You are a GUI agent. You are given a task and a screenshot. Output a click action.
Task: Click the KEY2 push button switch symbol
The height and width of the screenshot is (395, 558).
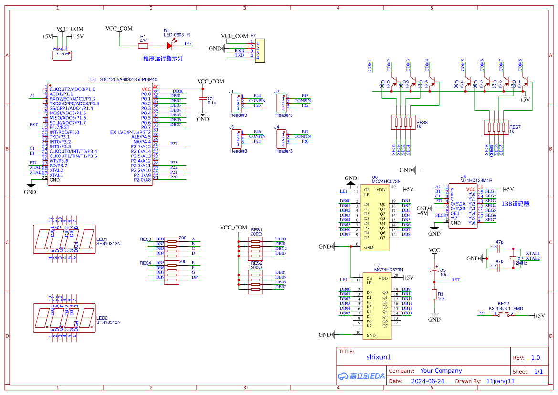click(x=503, y=314)
